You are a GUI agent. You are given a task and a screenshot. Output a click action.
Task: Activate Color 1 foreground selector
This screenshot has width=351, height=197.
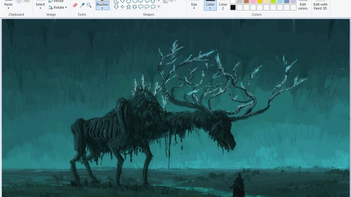point(210,5)
